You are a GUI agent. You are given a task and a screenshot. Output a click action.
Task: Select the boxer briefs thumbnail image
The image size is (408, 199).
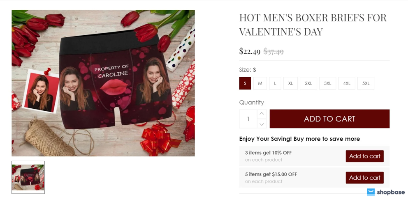28,177
